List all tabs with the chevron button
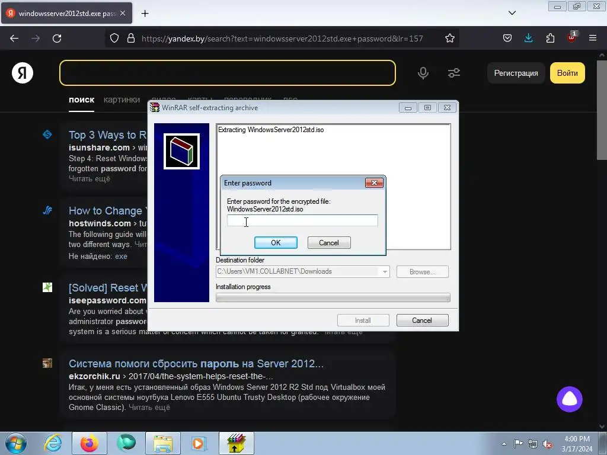 pyautogui.click(x=512, y=13)
